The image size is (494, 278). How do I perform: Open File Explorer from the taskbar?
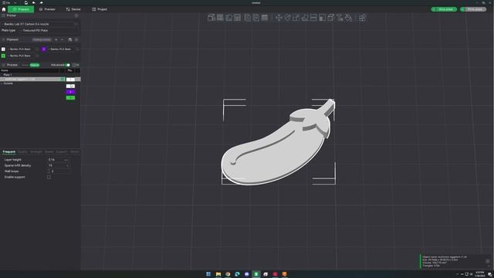coord(218,274)
